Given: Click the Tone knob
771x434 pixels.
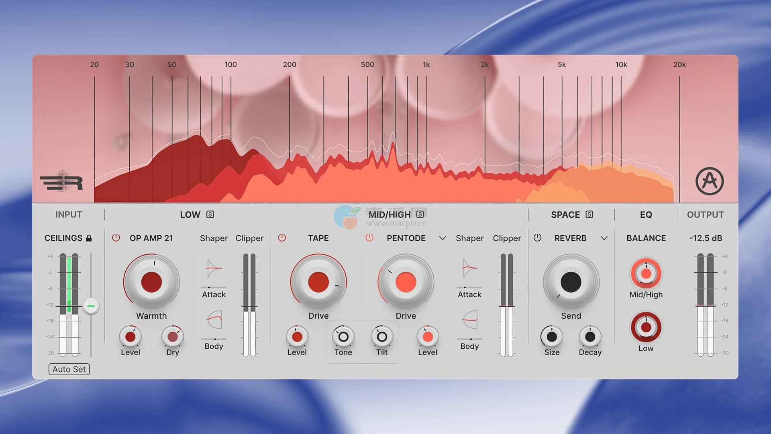Looking at the screenshot, I should pyautogui.click(x=343, y=337).
